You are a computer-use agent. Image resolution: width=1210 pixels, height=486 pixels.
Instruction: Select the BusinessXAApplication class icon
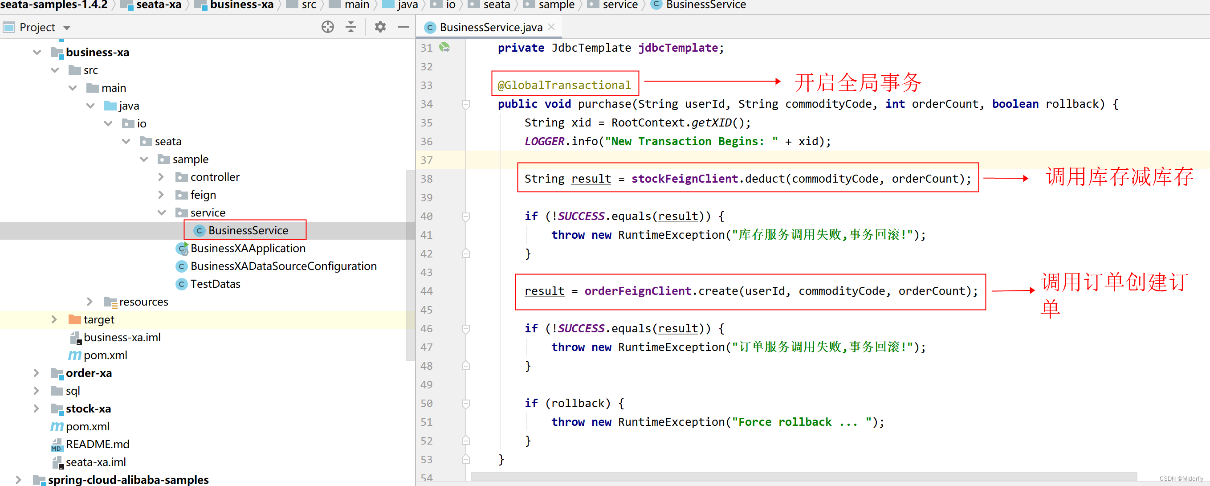point(182,248)
